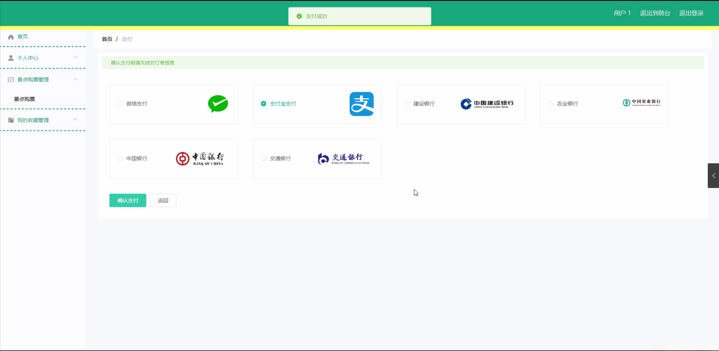
Task: Click the 支付成功 notification message
Action: (x=360, y=16)
